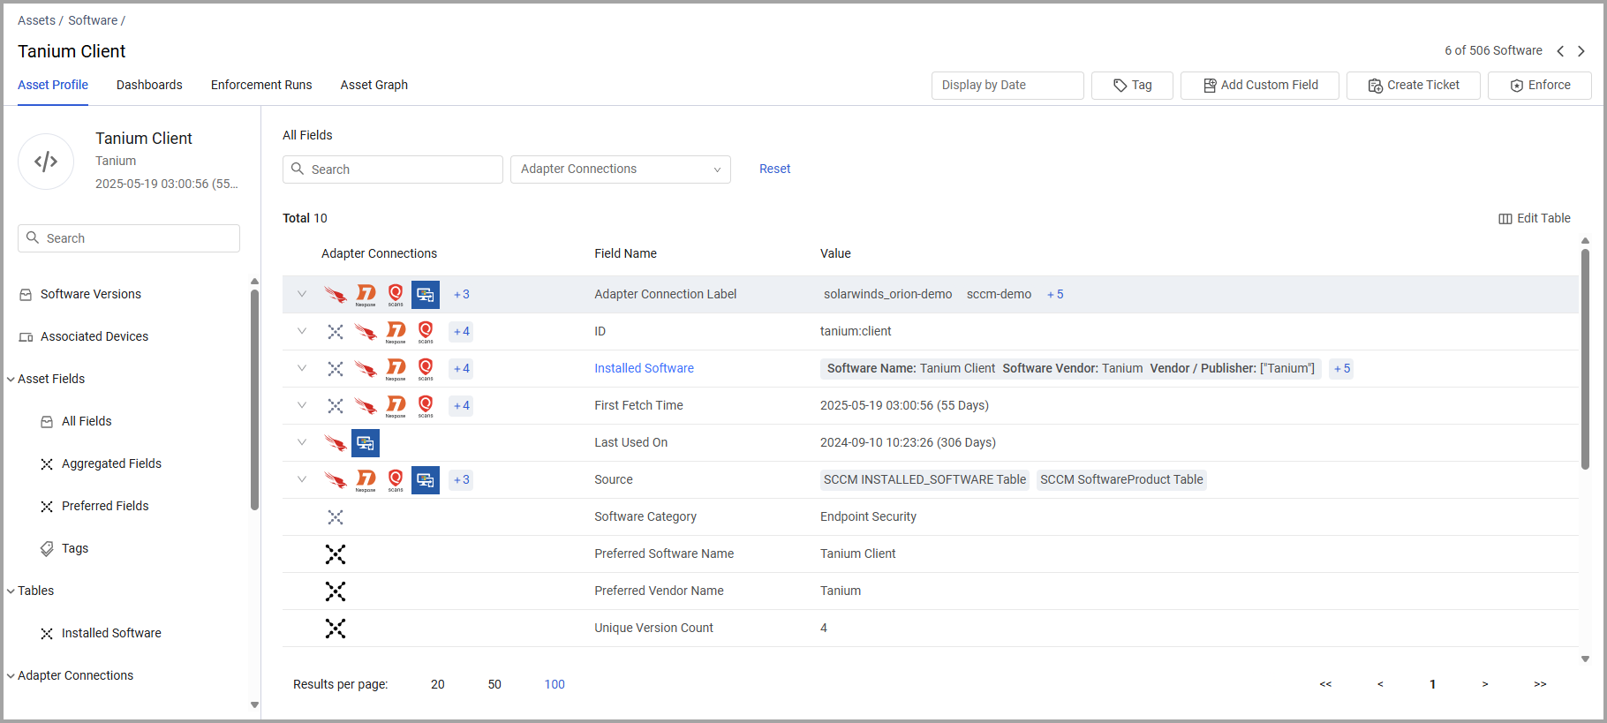Open the Enforcement Runs tab
1607x723 pixels.
(261, 85)
